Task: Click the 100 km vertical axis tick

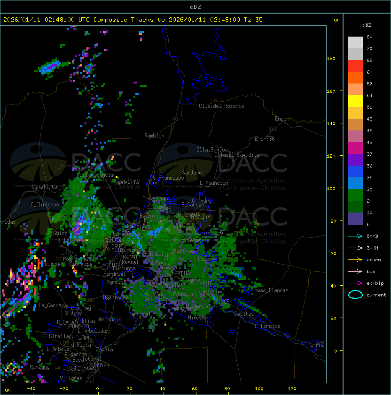Action: tap(331, 189)
